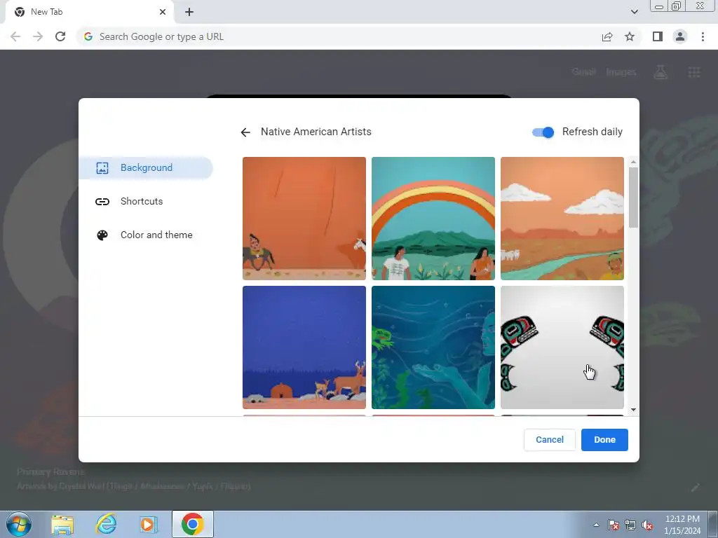Viewport: 718px width, 538px height.
Task: Click the Chrome taskbar icon
Action: [x=193, y=524]
